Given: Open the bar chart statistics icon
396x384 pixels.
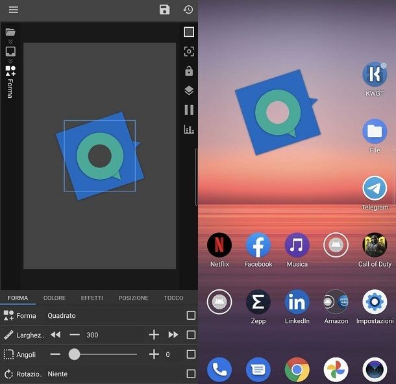Looking at the screenshot, I should (189, 129).
